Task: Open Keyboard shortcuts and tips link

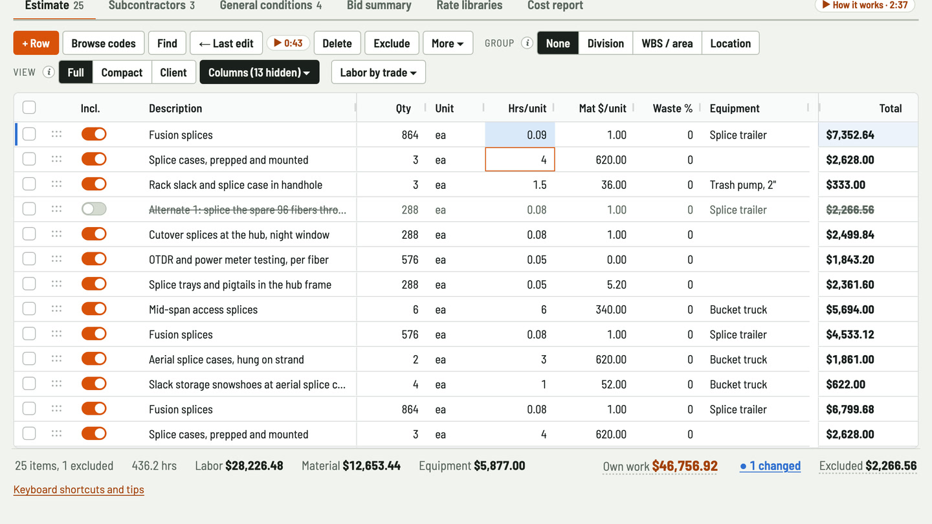Action: pyautogui.click(x=79, y=490)
